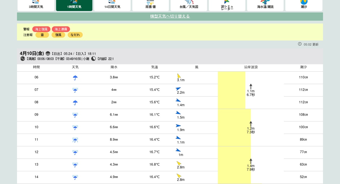Click the 海上強風 warning badge
This screenshot has height=184, width=340.
point(41,29)
